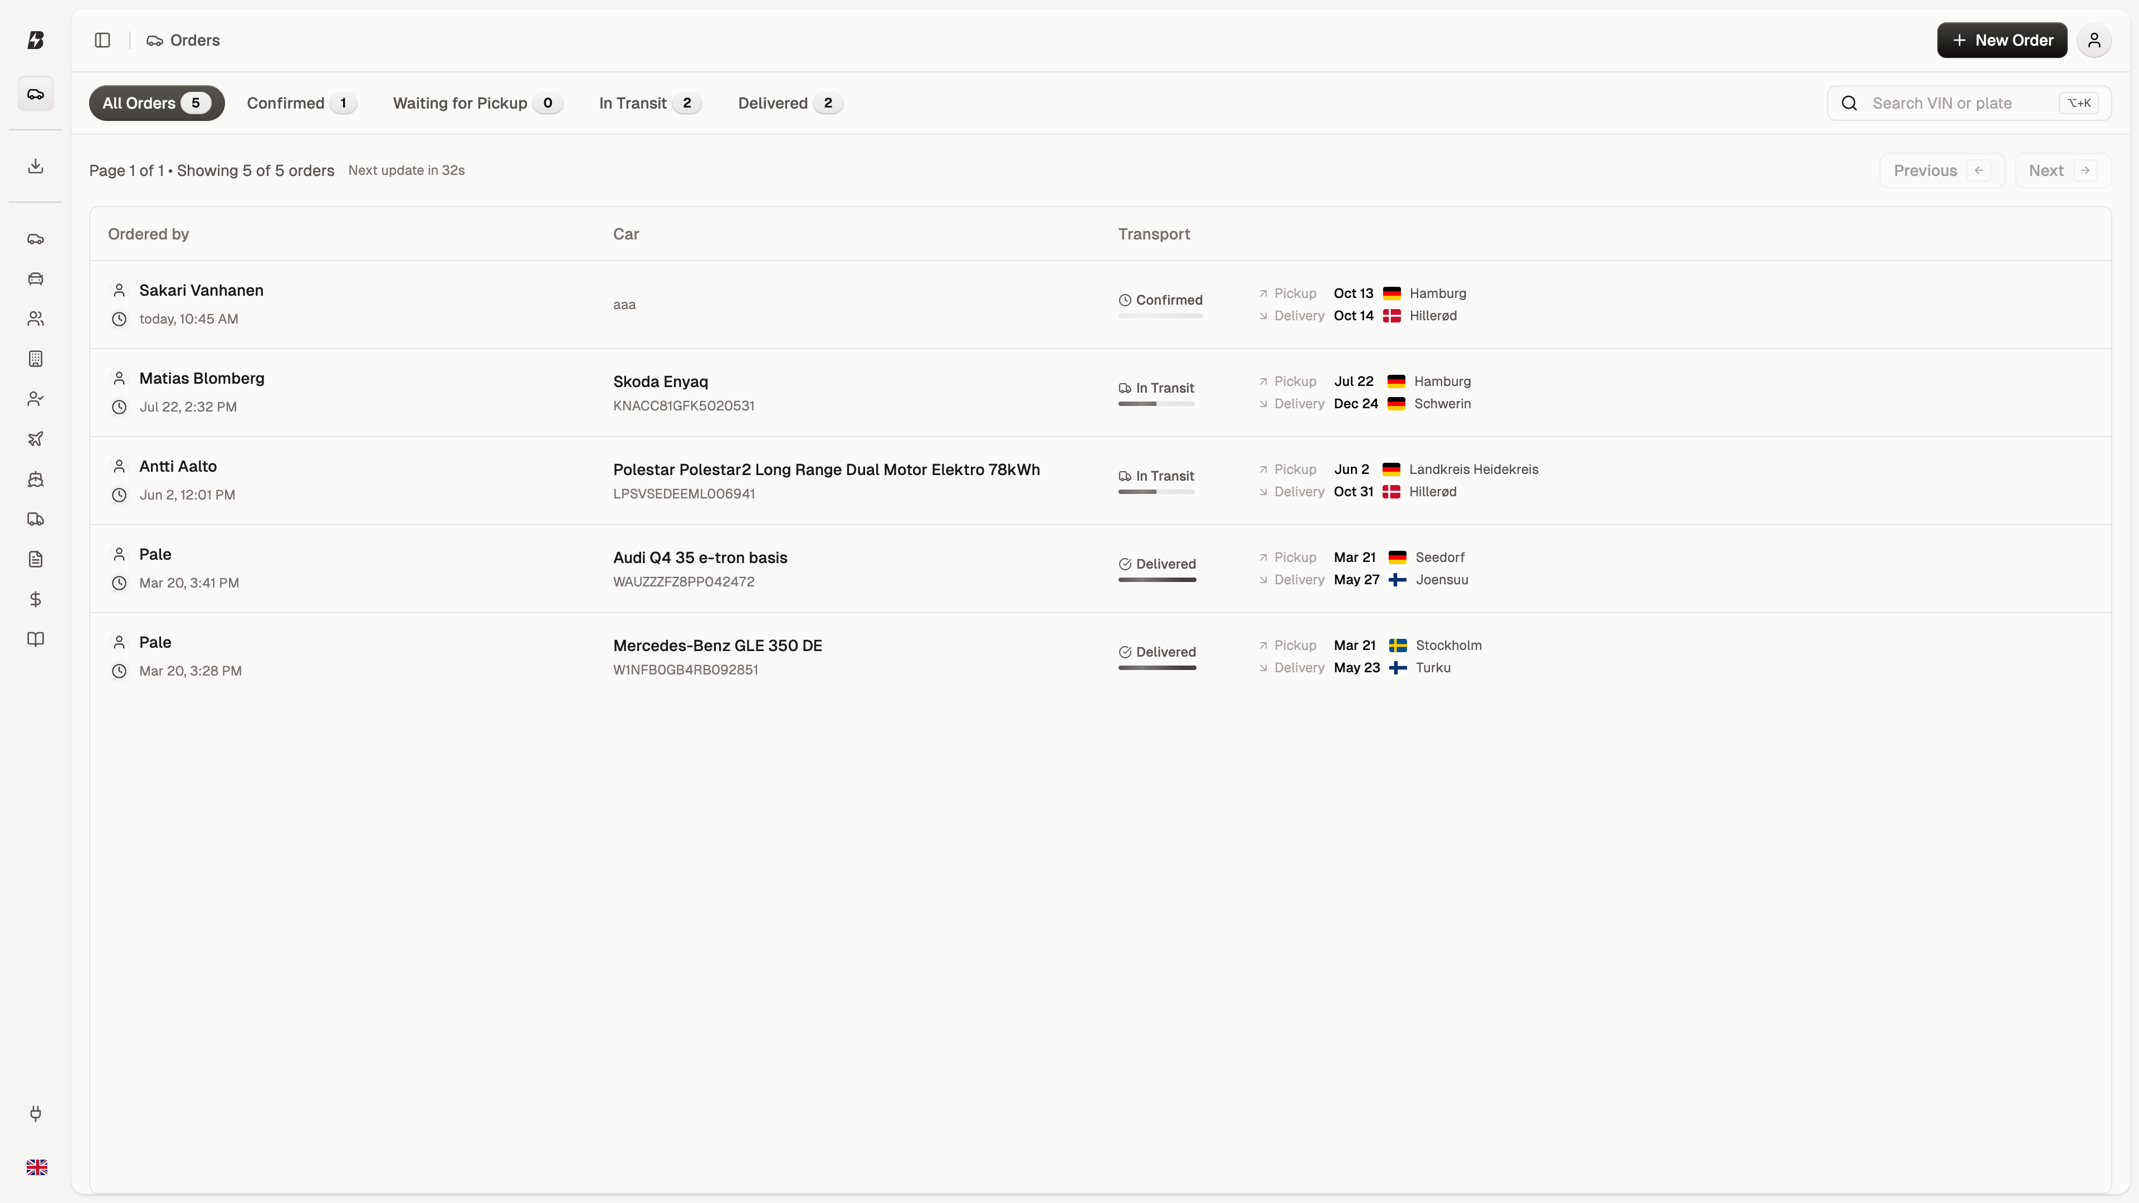Image resolution: width=2139 pixels, height=1203 pixels.
Task: Open the user account icon top right
Action: (x=2094, y=40)
